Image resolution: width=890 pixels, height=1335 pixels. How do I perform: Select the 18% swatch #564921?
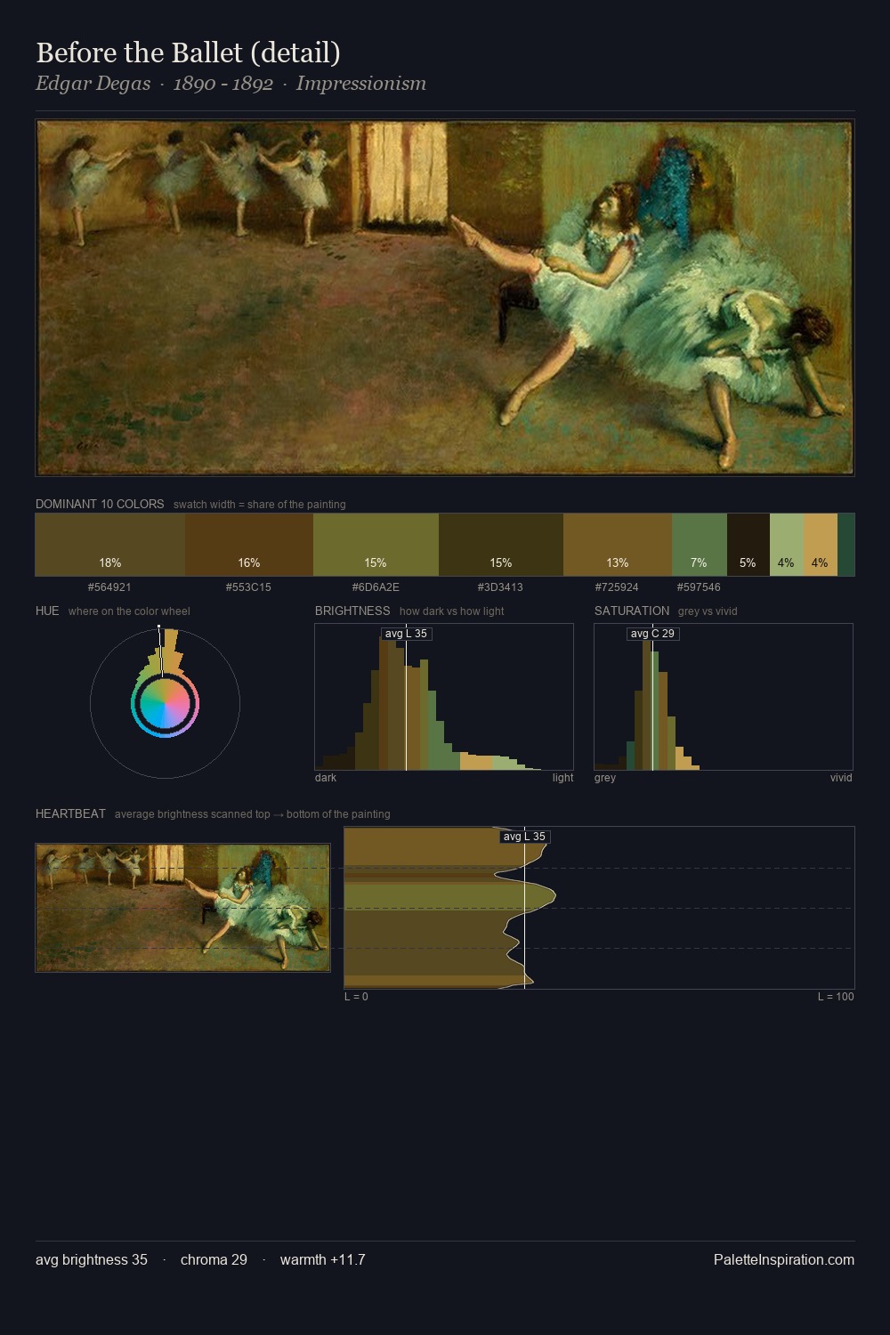point(110,545)
